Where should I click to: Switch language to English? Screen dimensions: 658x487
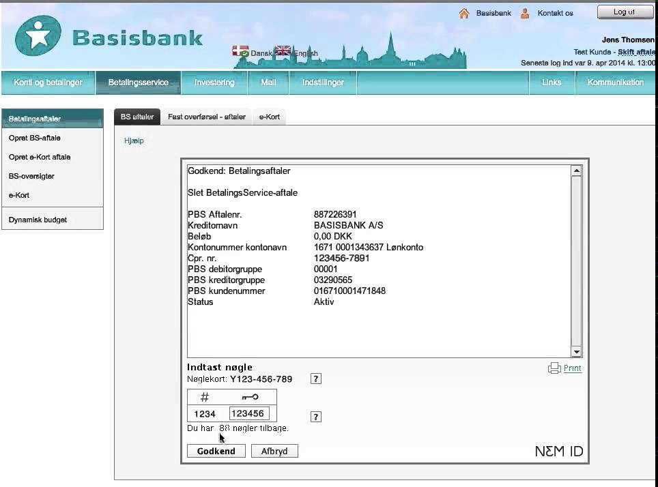(306, 53)
